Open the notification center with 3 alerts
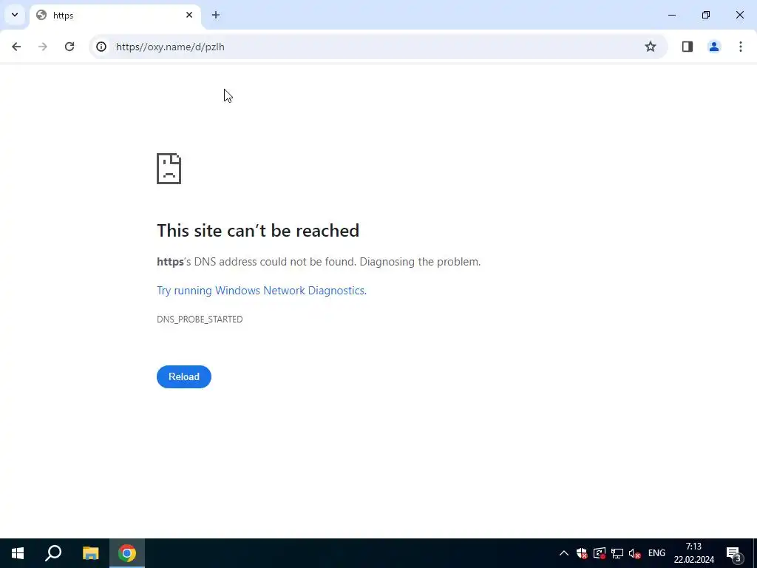The width and height of the screenshot is (757, 568). coord(734,553)
